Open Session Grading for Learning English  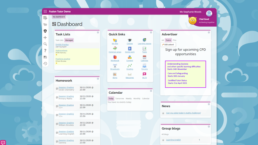point(66,131)
